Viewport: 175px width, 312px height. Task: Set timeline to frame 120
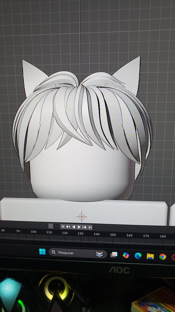click(x=65, y=233)
